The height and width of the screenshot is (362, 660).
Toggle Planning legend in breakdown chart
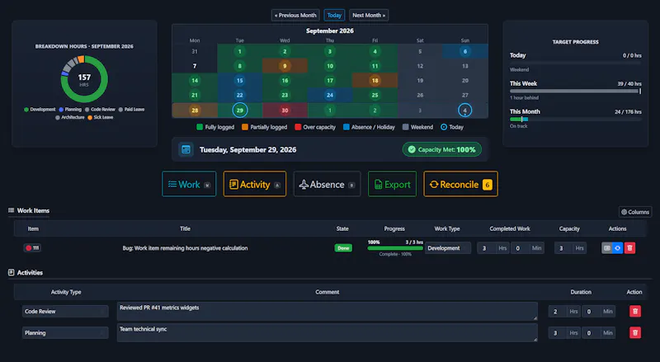click(x=70, y=110)
